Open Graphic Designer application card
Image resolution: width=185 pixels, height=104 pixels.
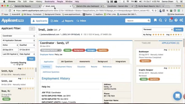coord(158,75)
